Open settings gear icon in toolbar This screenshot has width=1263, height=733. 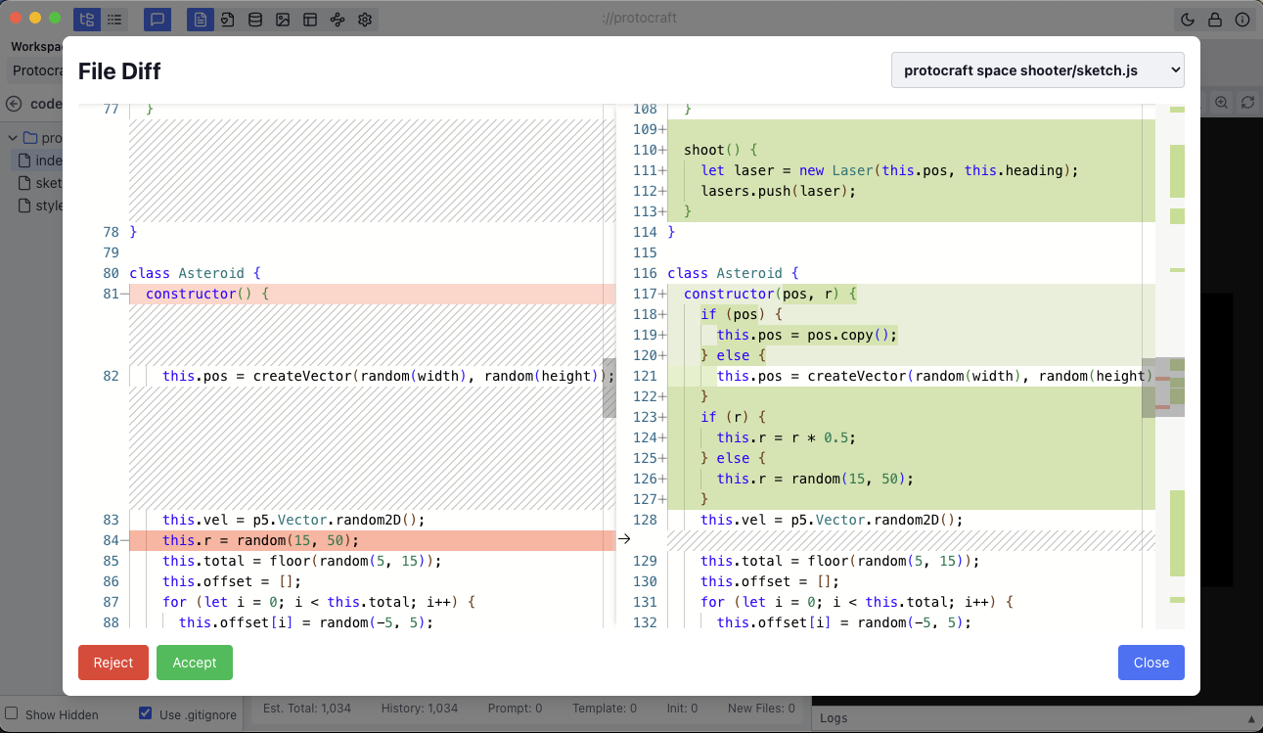pyautogui.click(x=365, y=20)
